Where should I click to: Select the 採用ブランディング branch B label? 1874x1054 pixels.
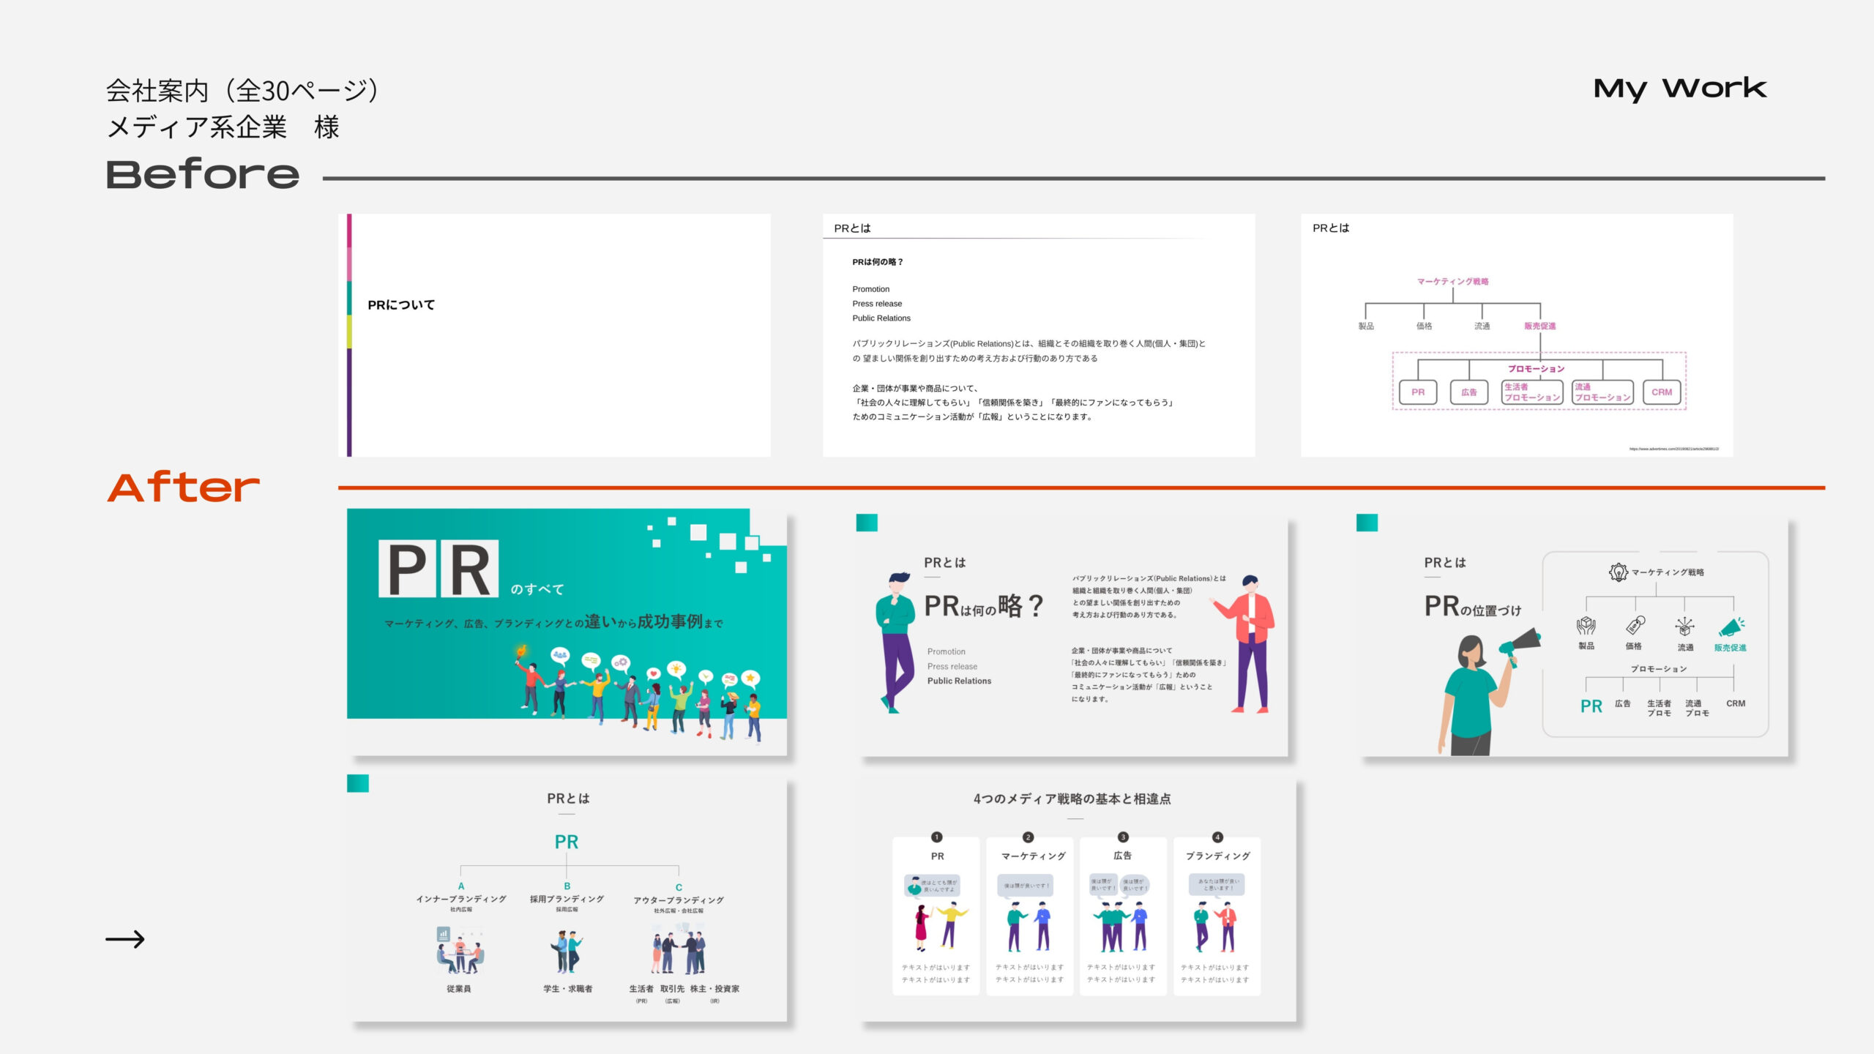[567, 898]
